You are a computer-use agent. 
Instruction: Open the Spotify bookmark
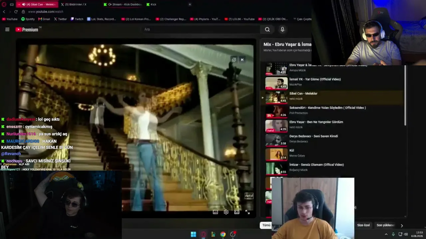pyautogui.click(x=28, y=19)
